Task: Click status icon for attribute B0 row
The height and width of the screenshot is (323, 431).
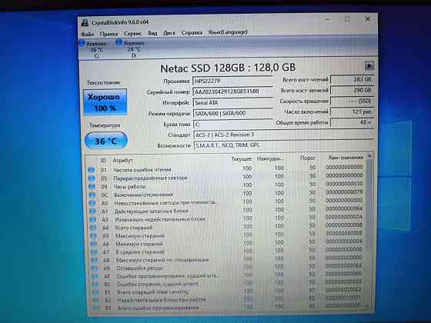Action: point(95,285)
